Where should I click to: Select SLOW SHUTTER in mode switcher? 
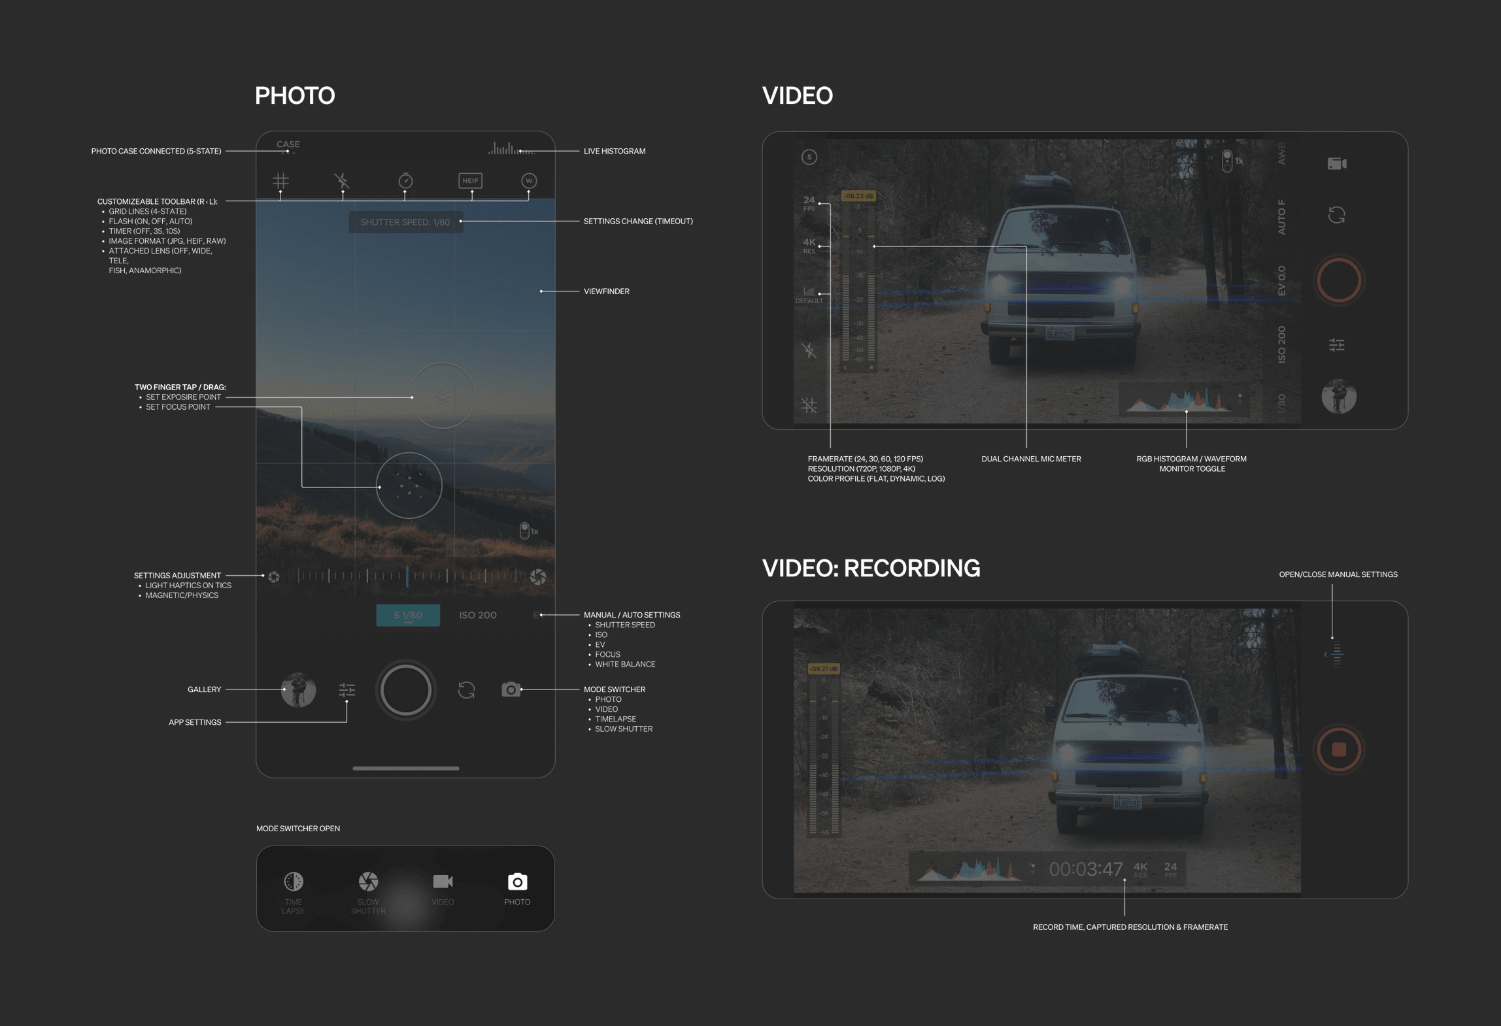click(368, 893)
